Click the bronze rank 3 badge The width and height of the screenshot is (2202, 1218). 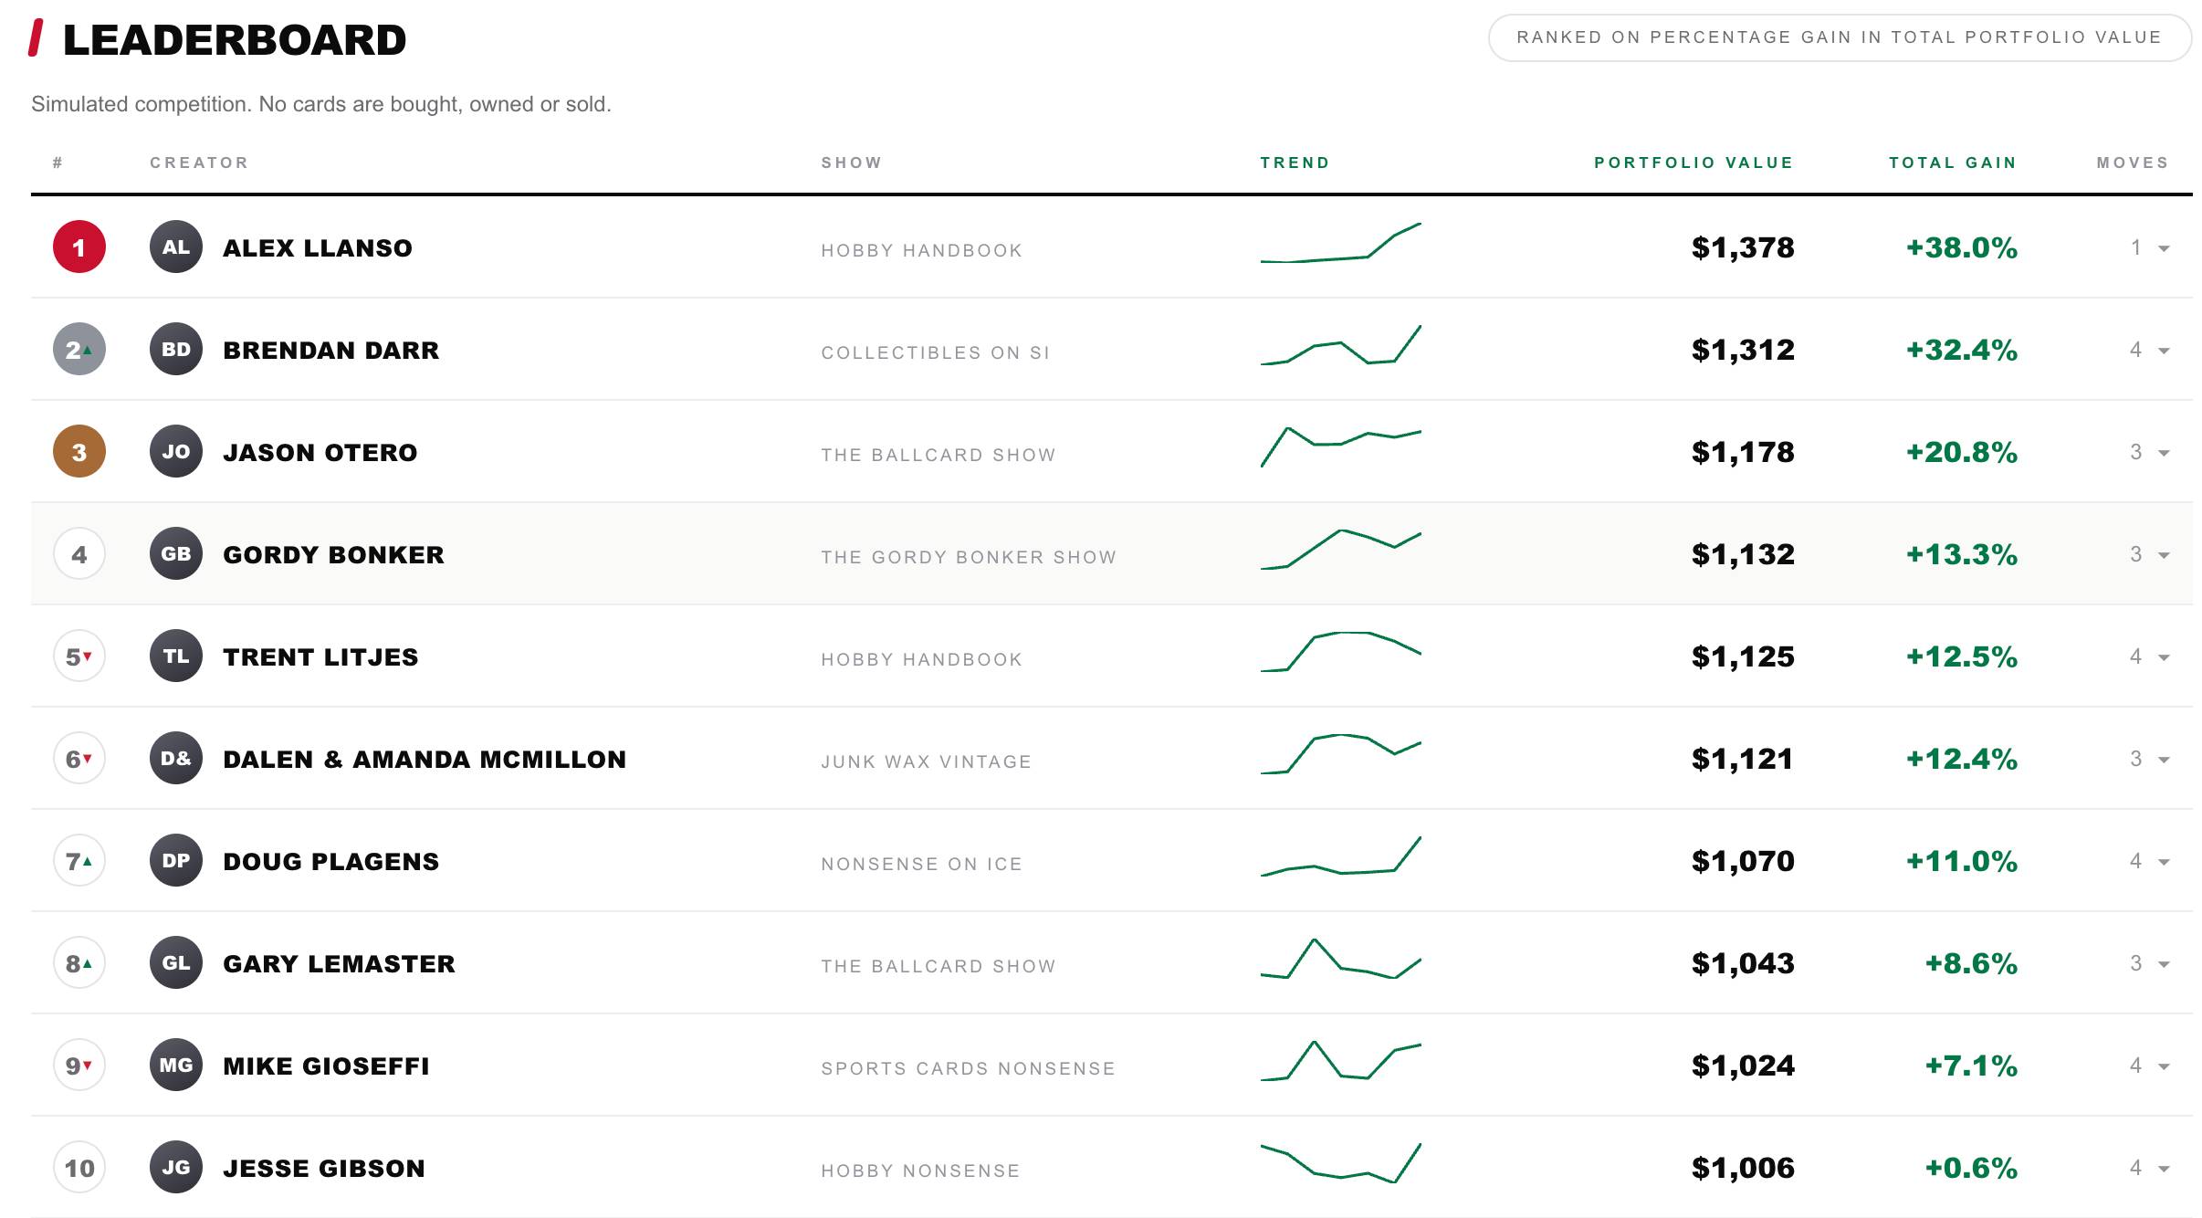point(79,451)
